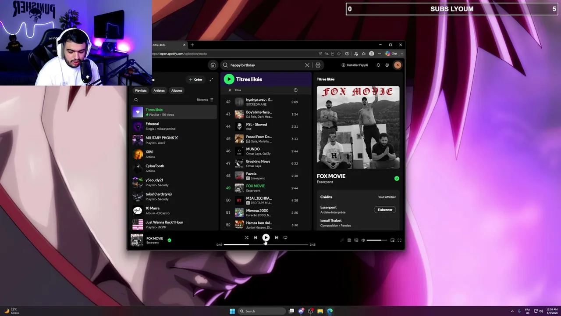This screenshot has height=316, width=561.
Task: Filter library by Playlists
Action: point(141,90)
